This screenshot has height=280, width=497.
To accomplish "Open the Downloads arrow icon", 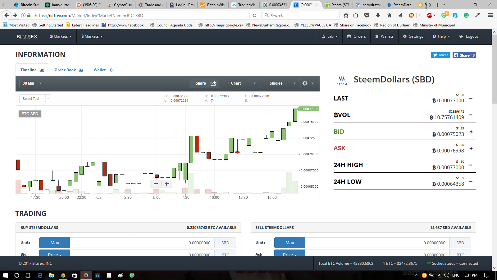I will [x=378, y=15].
